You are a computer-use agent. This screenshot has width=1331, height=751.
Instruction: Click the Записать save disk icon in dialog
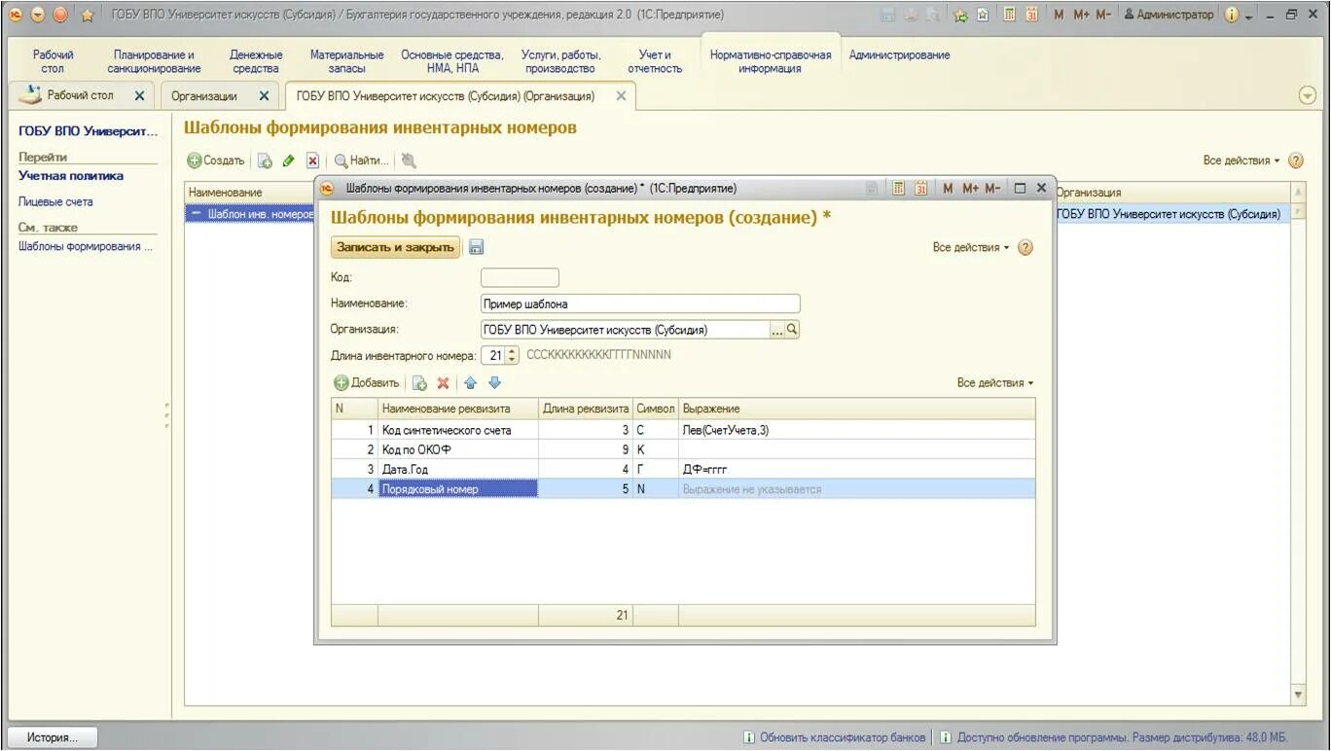point(476,247)
